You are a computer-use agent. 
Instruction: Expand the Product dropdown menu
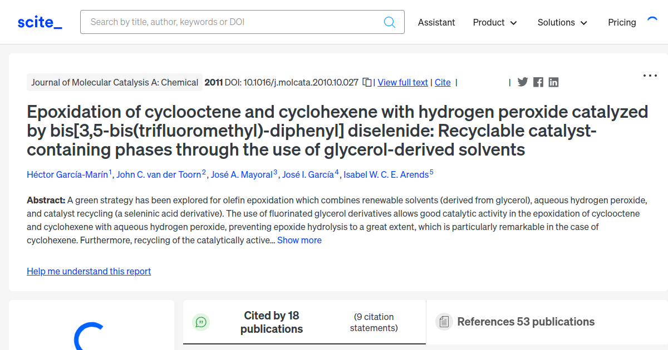[495, 22]
